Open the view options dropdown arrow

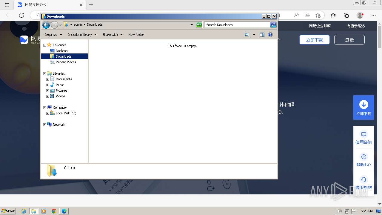coord(254,35)
